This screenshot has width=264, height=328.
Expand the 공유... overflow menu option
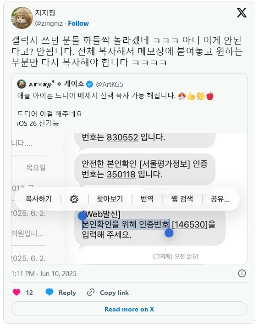pyautogui.click(x=220, y=199)
